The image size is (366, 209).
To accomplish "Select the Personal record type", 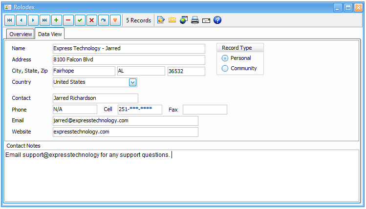I will [236, 58].
